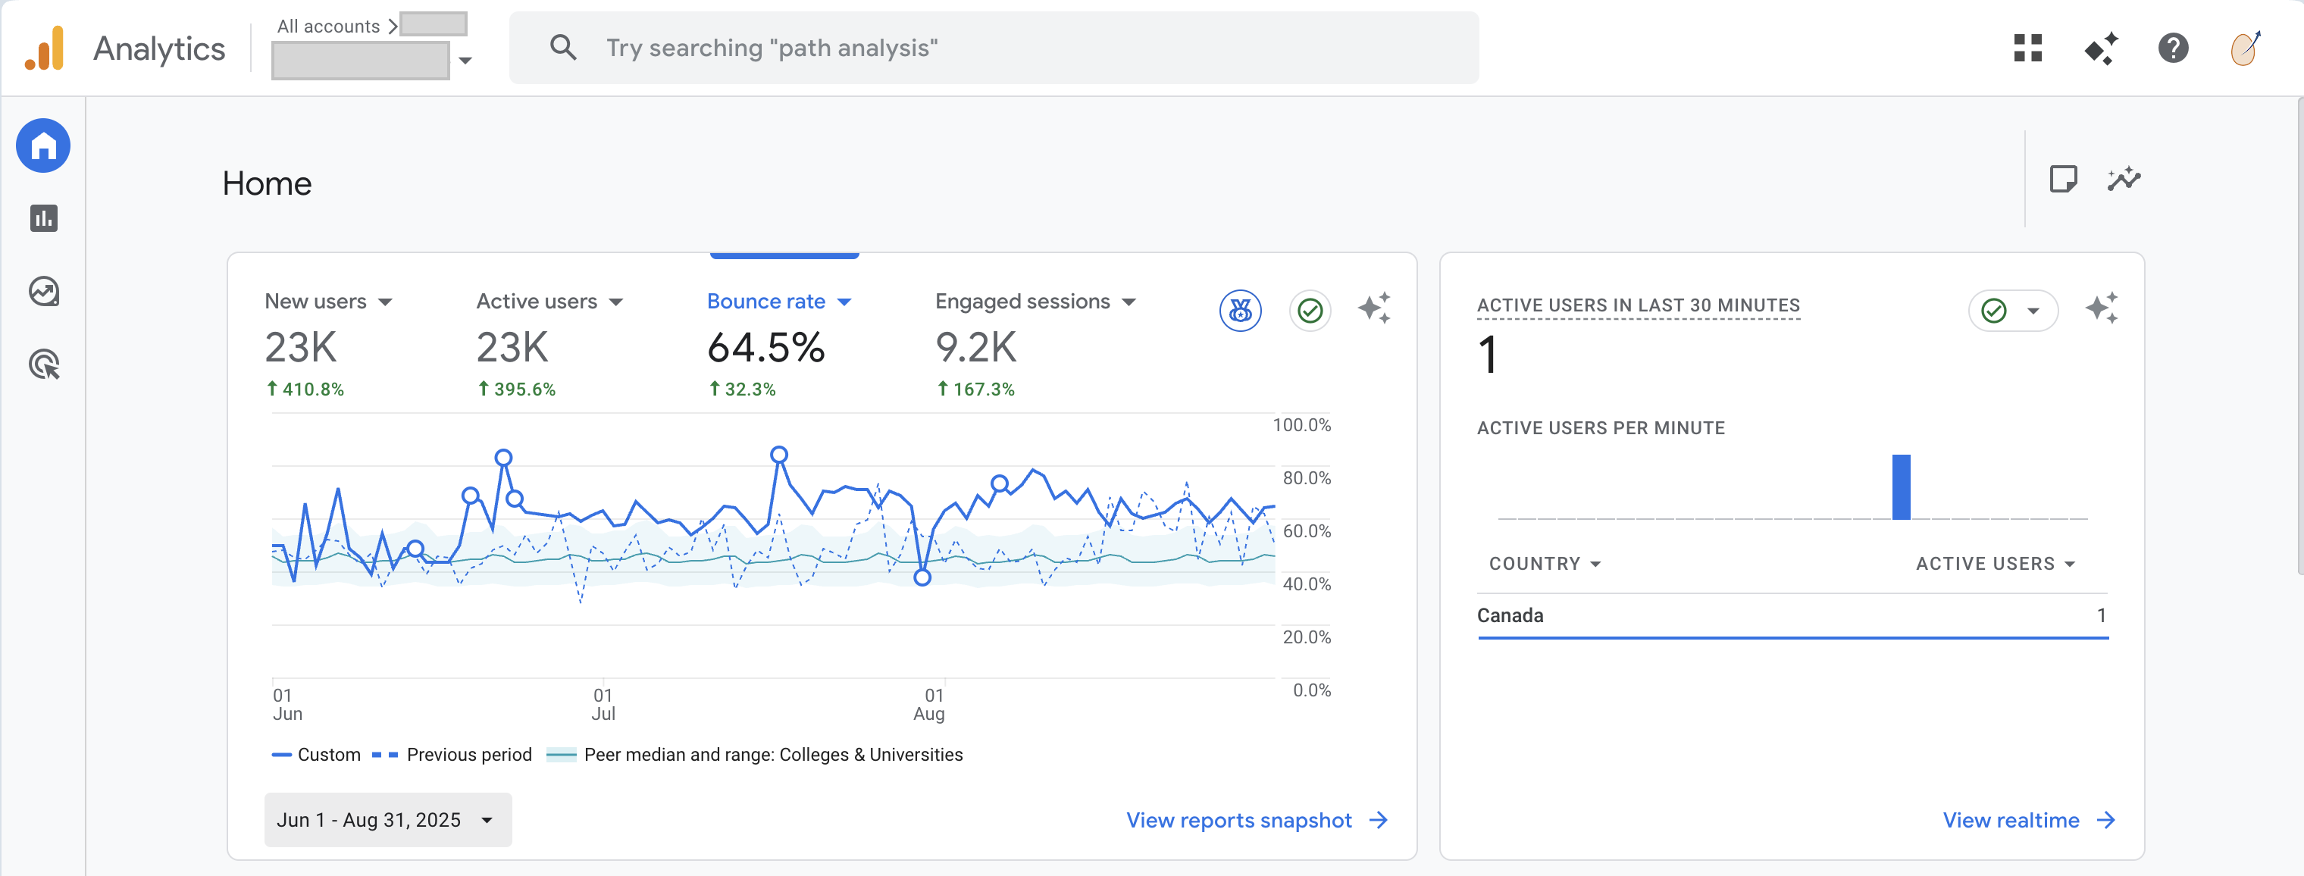
Task: Open View reports snapshot link
Action: [x=1240, y=820]
